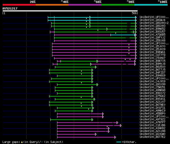Click the purple alignment bar for B6T7E2

tap(86, 137)
